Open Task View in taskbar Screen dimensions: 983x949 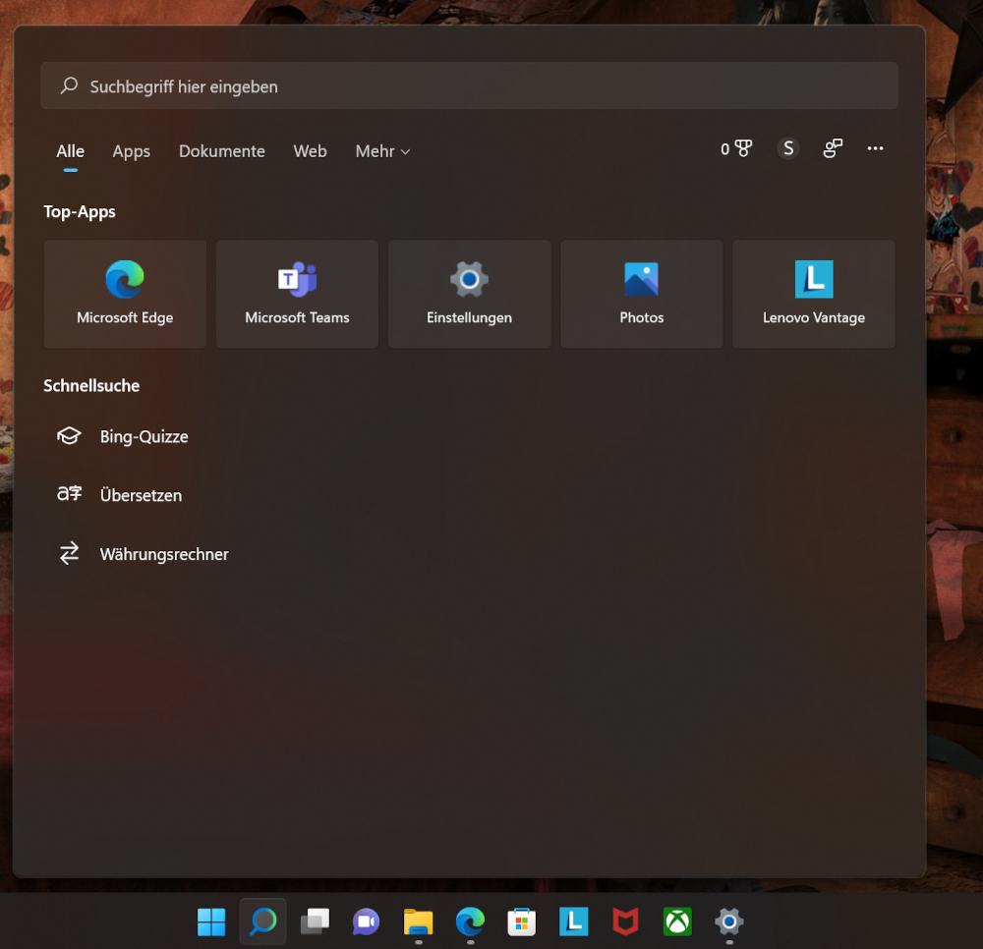pos(315,921)
